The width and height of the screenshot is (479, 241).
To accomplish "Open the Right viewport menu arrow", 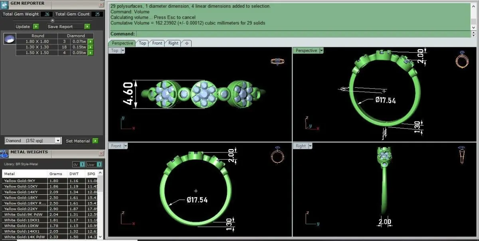I will click(310, 146).
